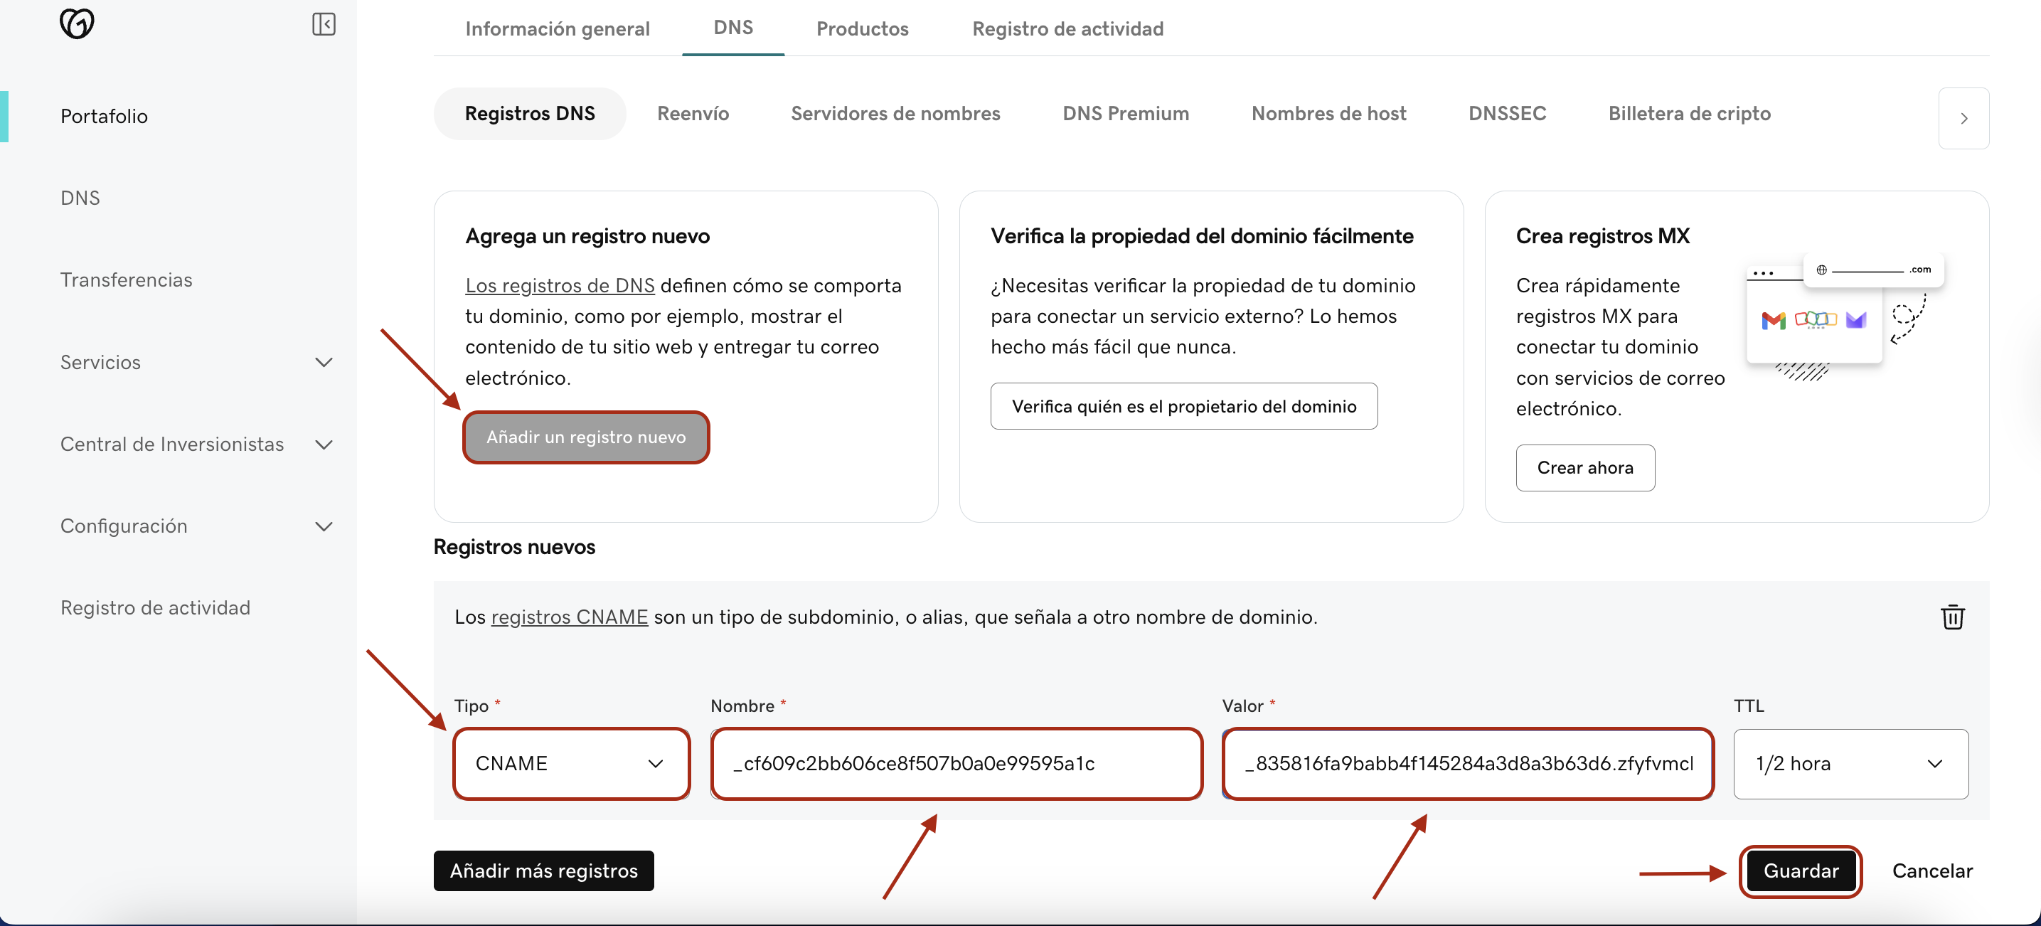This screenshot has height=926, width=2041.
Task: Click Añadir más registros button
Action: (543, 871)
